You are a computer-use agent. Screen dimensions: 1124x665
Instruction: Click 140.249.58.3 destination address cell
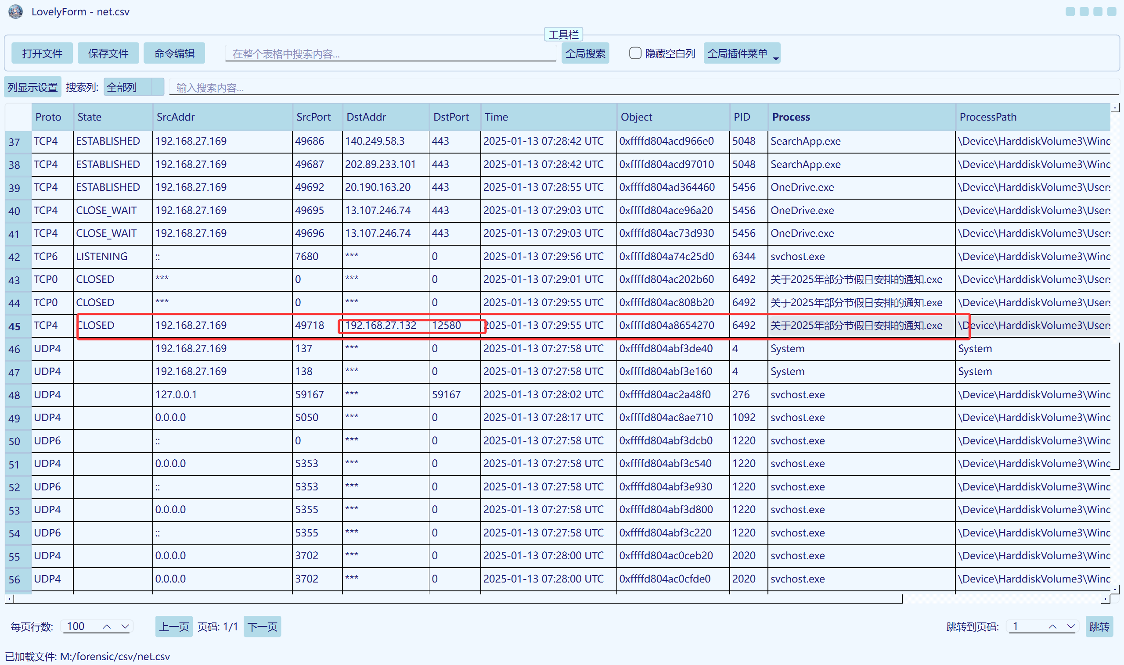tap(386, 141)
